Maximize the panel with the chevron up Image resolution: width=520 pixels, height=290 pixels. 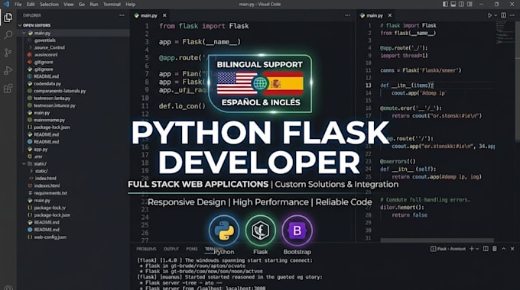(x=503, y=249)
